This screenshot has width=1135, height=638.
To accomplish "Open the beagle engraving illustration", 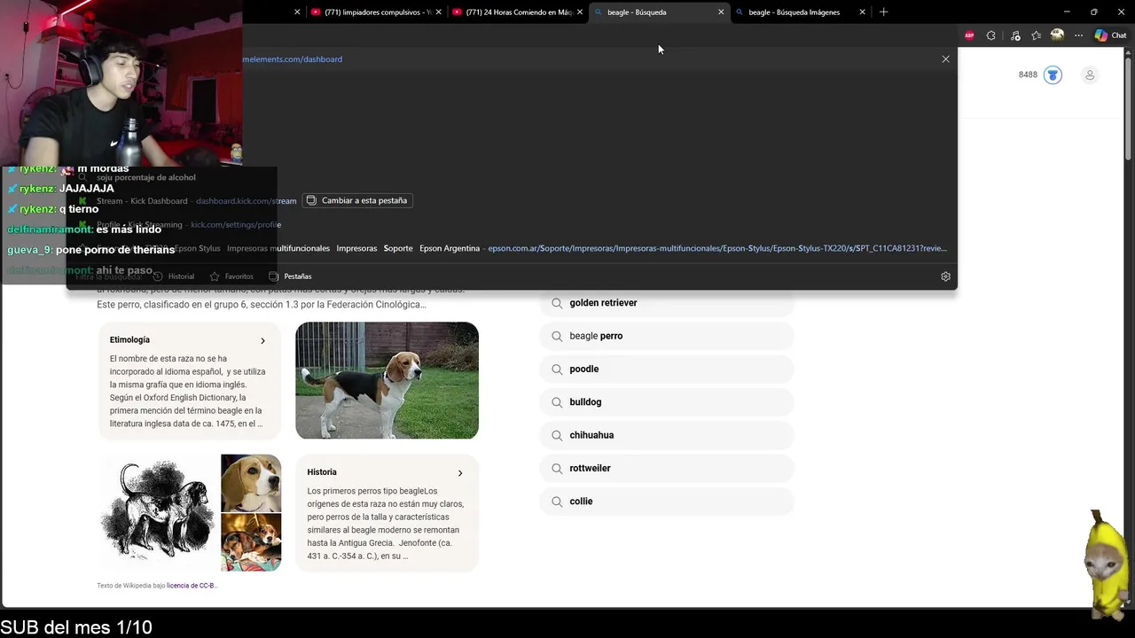I will pyautogui.click(x=158, y=512).
